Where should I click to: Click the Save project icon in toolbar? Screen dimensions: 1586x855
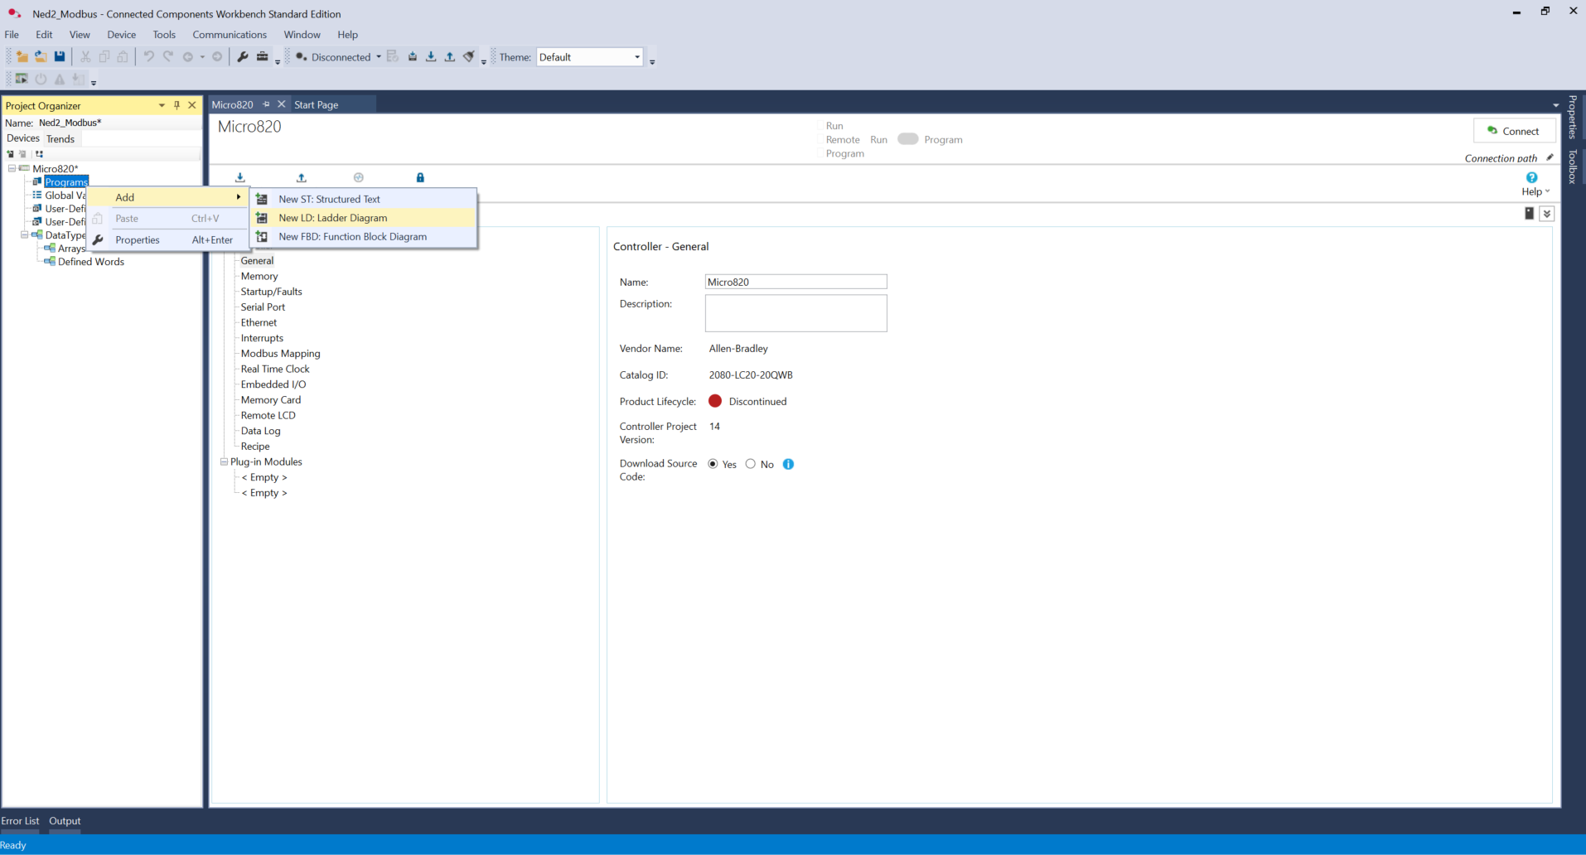click(x=60, y=57)
